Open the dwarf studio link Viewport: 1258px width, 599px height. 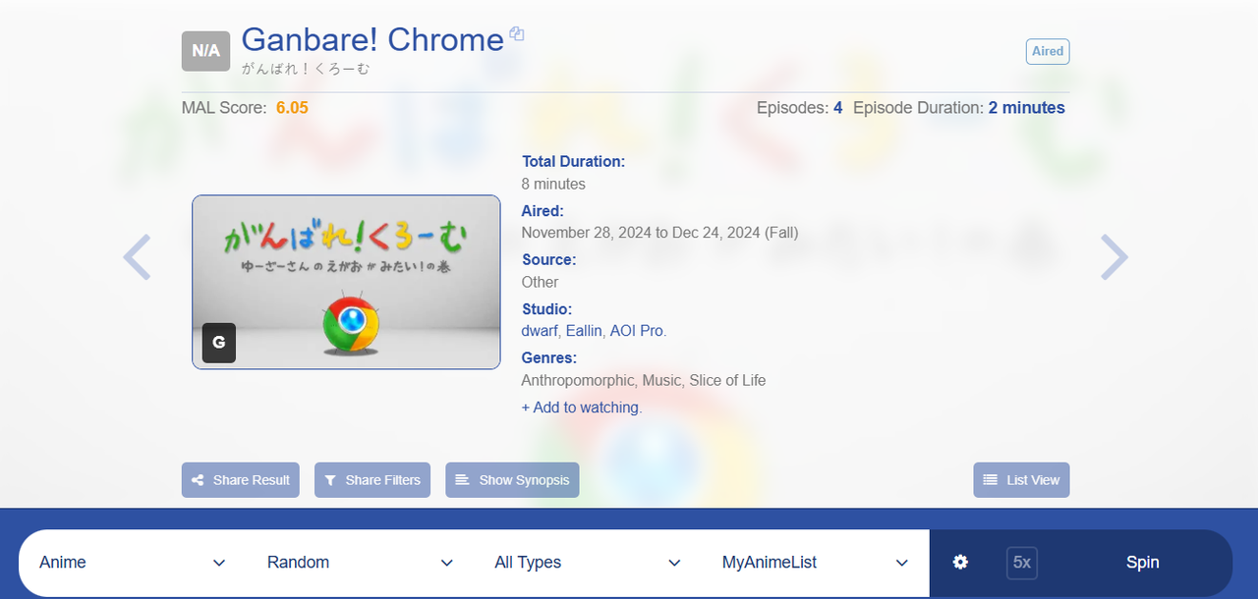541,331
